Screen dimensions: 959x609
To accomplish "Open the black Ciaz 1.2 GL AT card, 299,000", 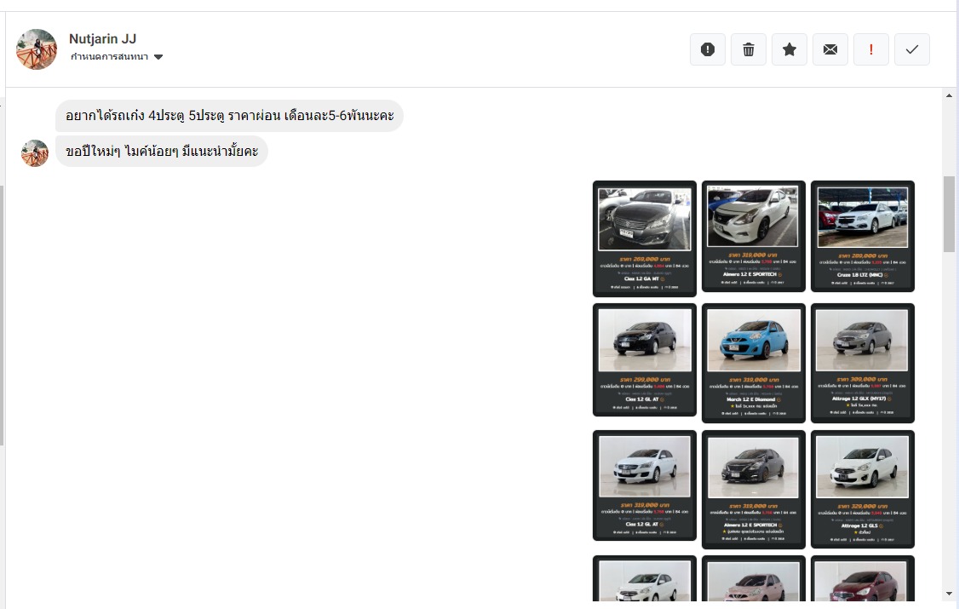I will click(645, 359).
